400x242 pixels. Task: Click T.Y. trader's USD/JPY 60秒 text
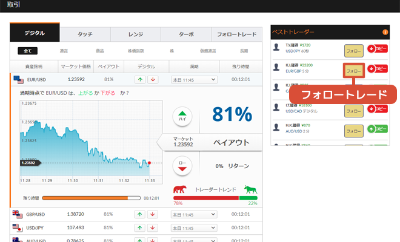[297, 51]
